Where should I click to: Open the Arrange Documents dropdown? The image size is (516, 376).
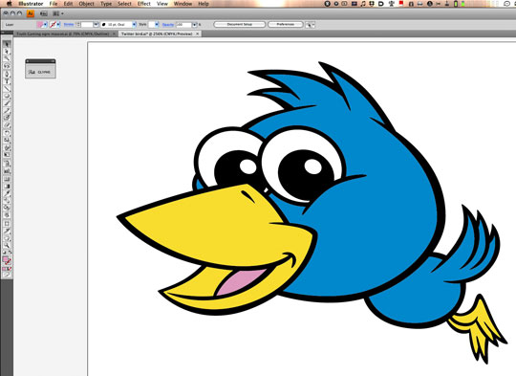[58, 13]
